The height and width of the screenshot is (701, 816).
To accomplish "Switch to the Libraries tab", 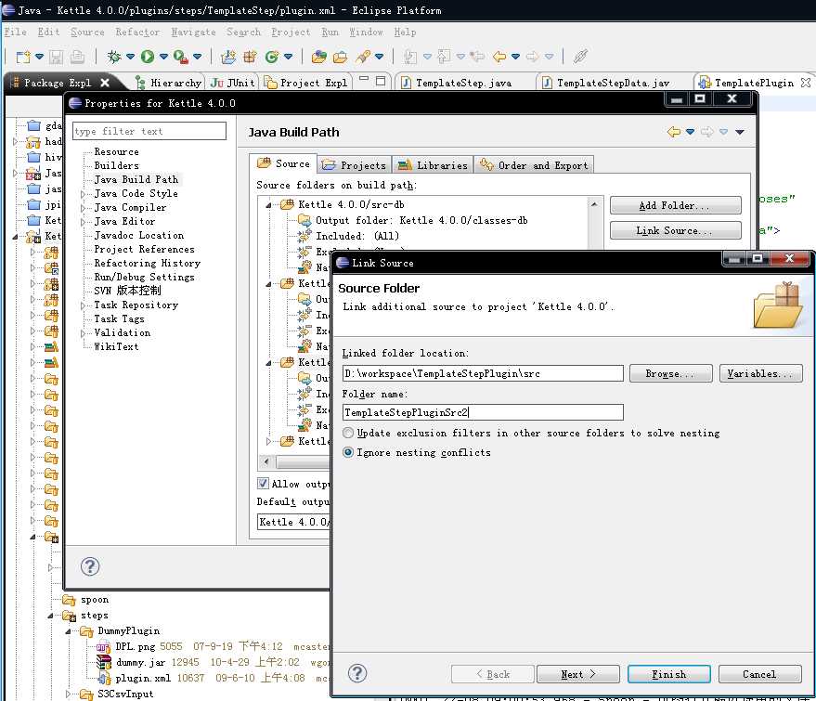I will (433, 165).
